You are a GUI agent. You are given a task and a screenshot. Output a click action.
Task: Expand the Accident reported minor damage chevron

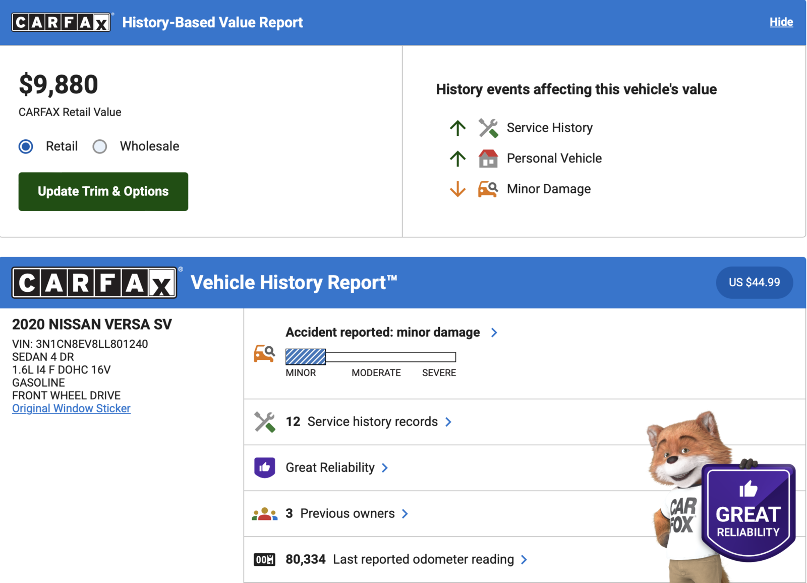pos(494,333)
